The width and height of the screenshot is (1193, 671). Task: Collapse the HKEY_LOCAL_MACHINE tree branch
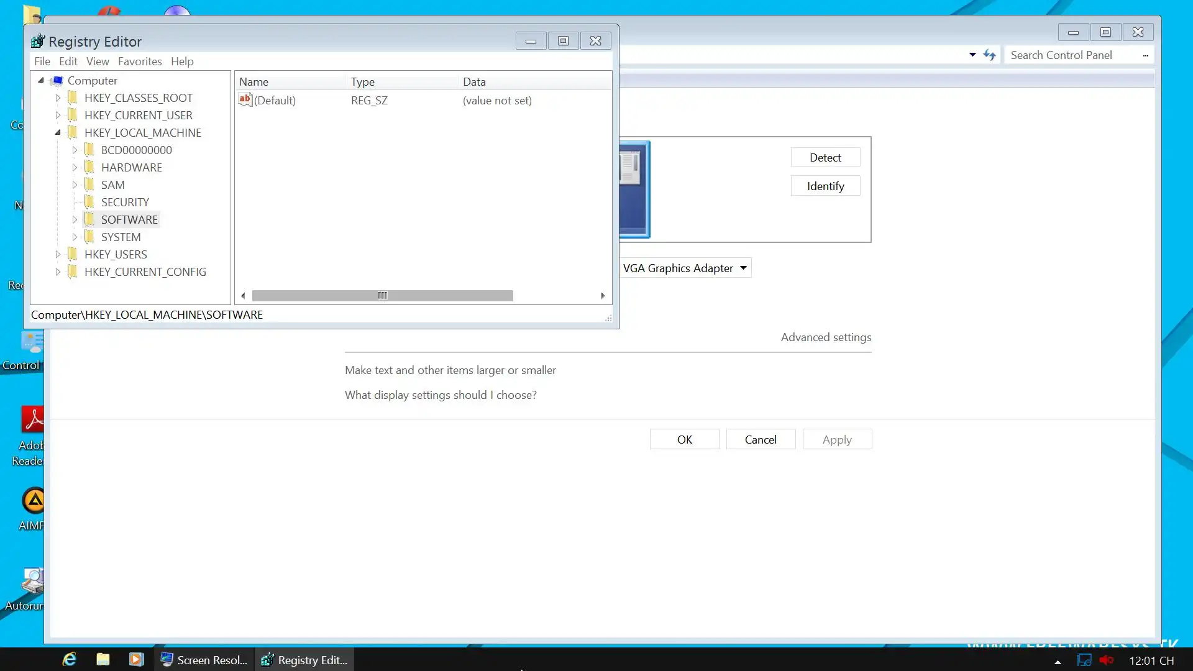pos(57,132)
